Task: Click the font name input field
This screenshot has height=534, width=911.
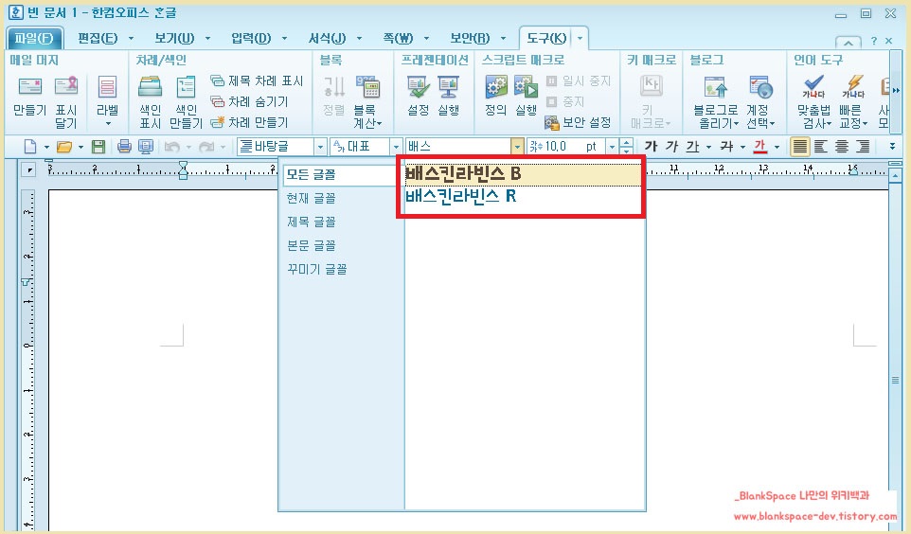Action: (x=457, y=147)
